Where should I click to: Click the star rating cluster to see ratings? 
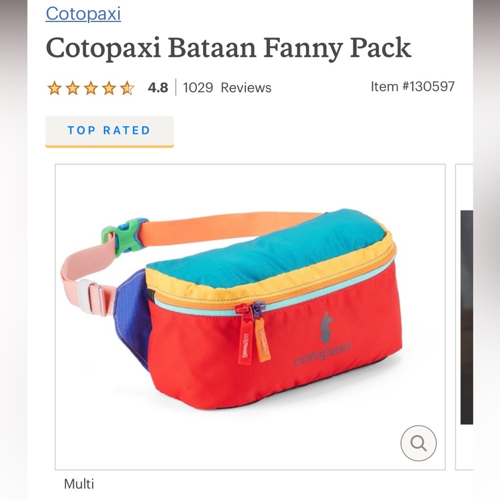coord(91,87)
